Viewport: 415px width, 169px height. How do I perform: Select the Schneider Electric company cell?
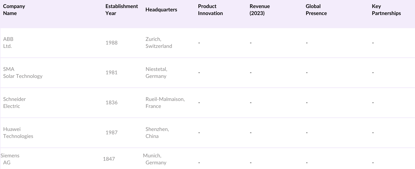(x=15, y=103)
